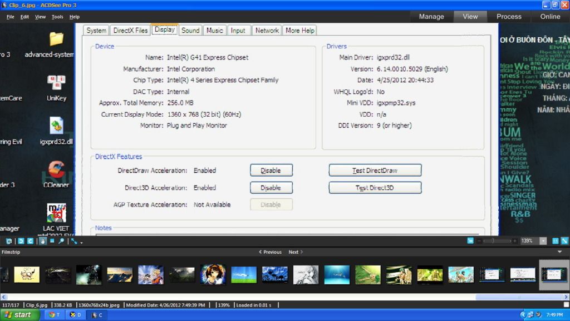Click the 1360x768x24b jpeg status entry
Image resolution: width=570 pixels, height=321 pixels.
point(99,305)
